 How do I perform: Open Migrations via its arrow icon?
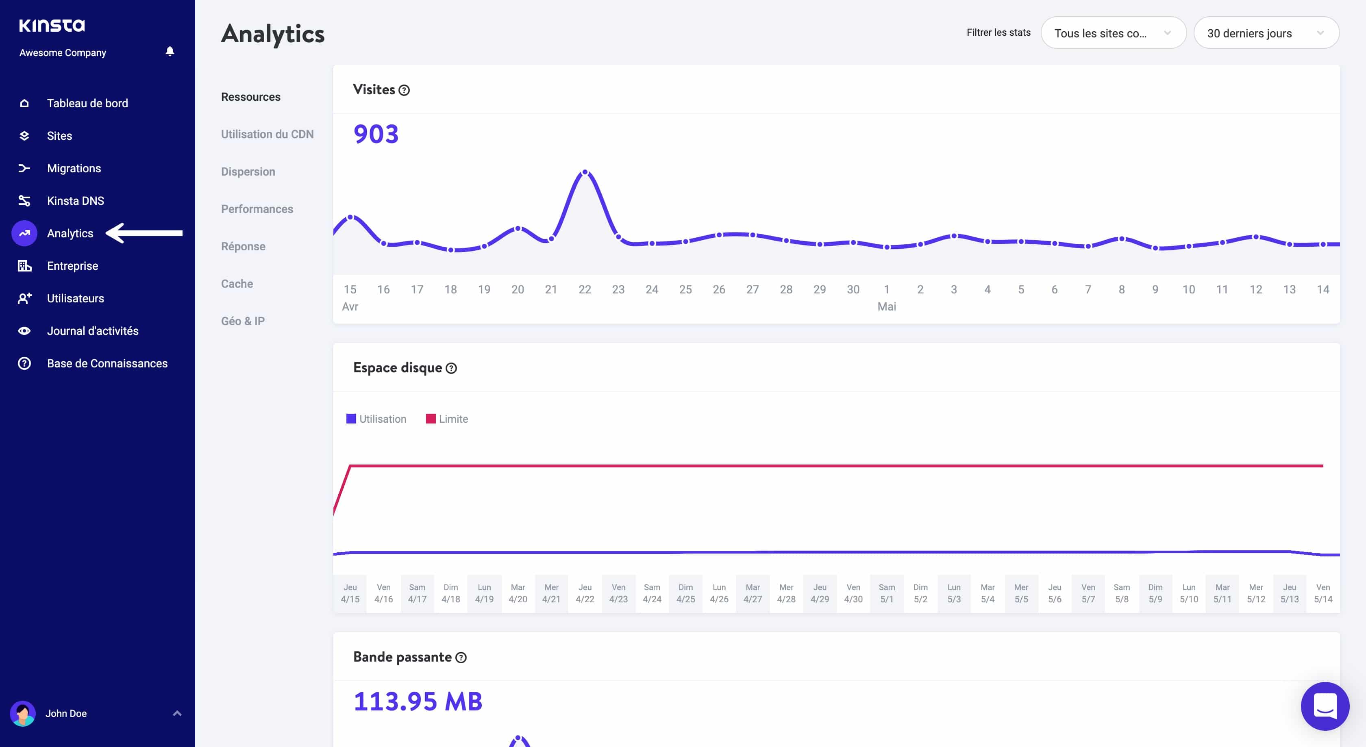click(24, 168)
